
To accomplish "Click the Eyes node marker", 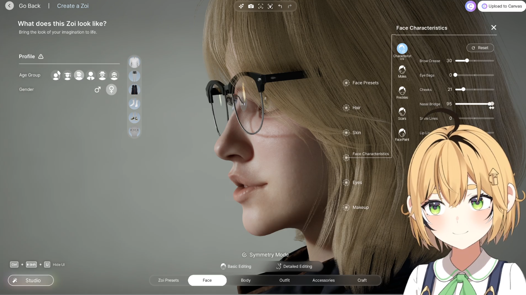I will (x=346, y=182).
